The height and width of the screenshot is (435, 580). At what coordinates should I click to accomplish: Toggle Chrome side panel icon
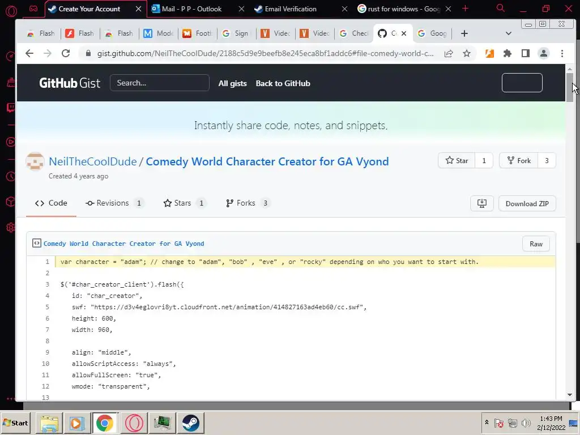[525, 54]
